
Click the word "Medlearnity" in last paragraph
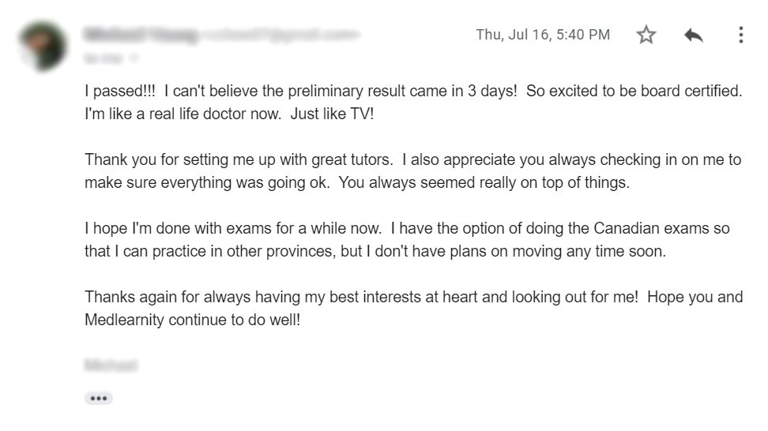[x=124, y=320]
